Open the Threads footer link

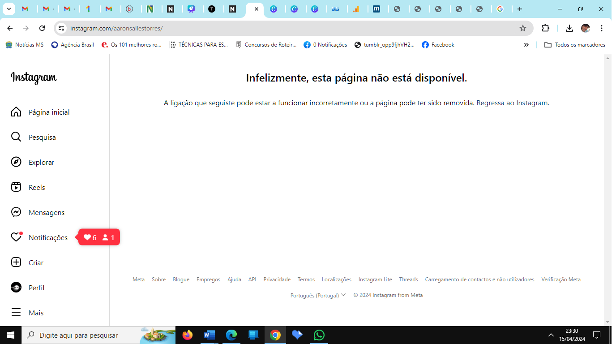coord(408,279)
